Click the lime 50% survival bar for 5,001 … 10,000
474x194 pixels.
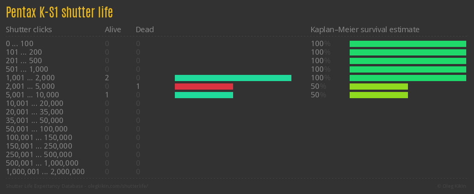pos(378,95)
